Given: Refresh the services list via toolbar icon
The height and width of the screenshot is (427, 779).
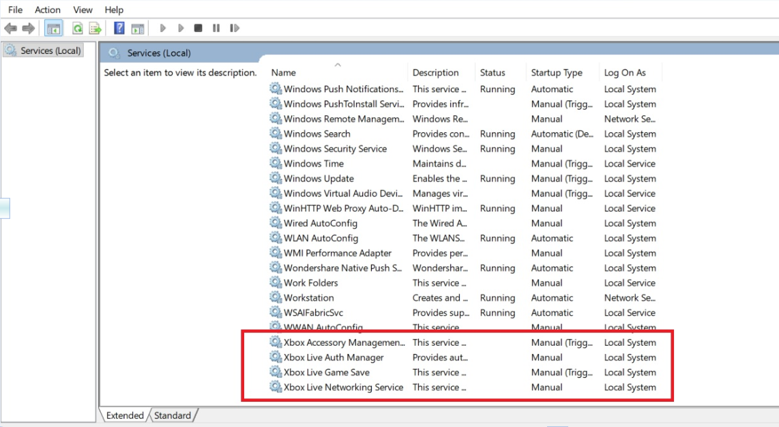Looking at the screenshot, I should [x=78, y=29].
